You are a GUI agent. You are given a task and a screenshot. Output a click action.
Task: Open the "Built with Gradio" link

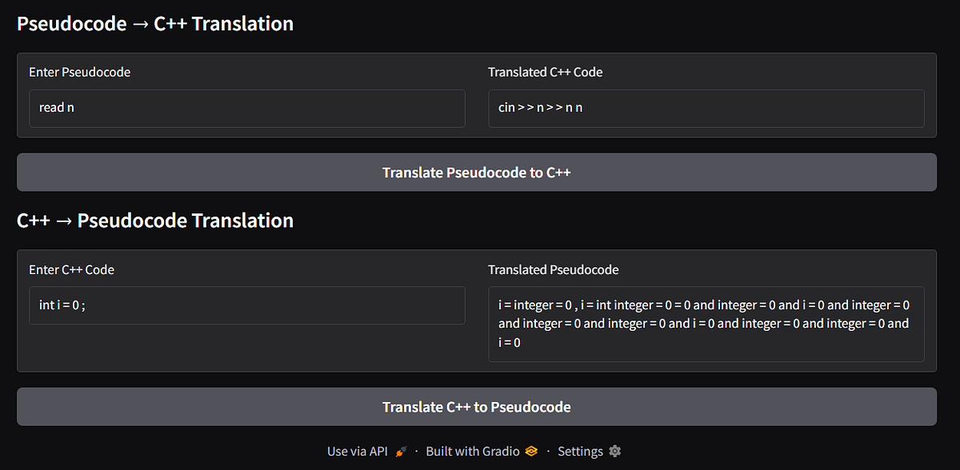[x=472, y=450]
